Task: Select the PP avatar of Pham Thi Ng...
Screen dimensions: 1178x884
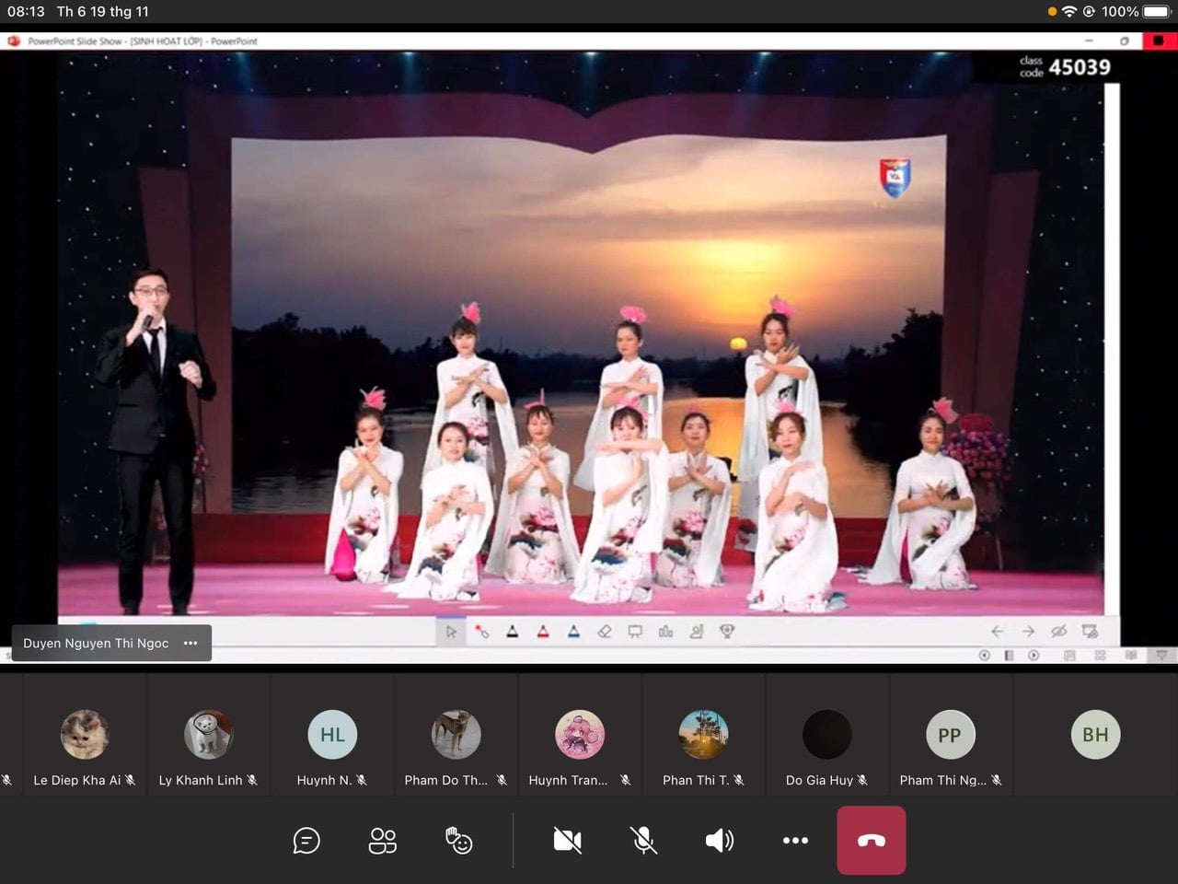Action: (951, 734)
